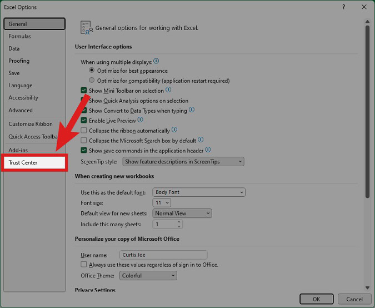Open the Accessibility category
This screenshot has height=308, width=375.
tap(34, 98)
